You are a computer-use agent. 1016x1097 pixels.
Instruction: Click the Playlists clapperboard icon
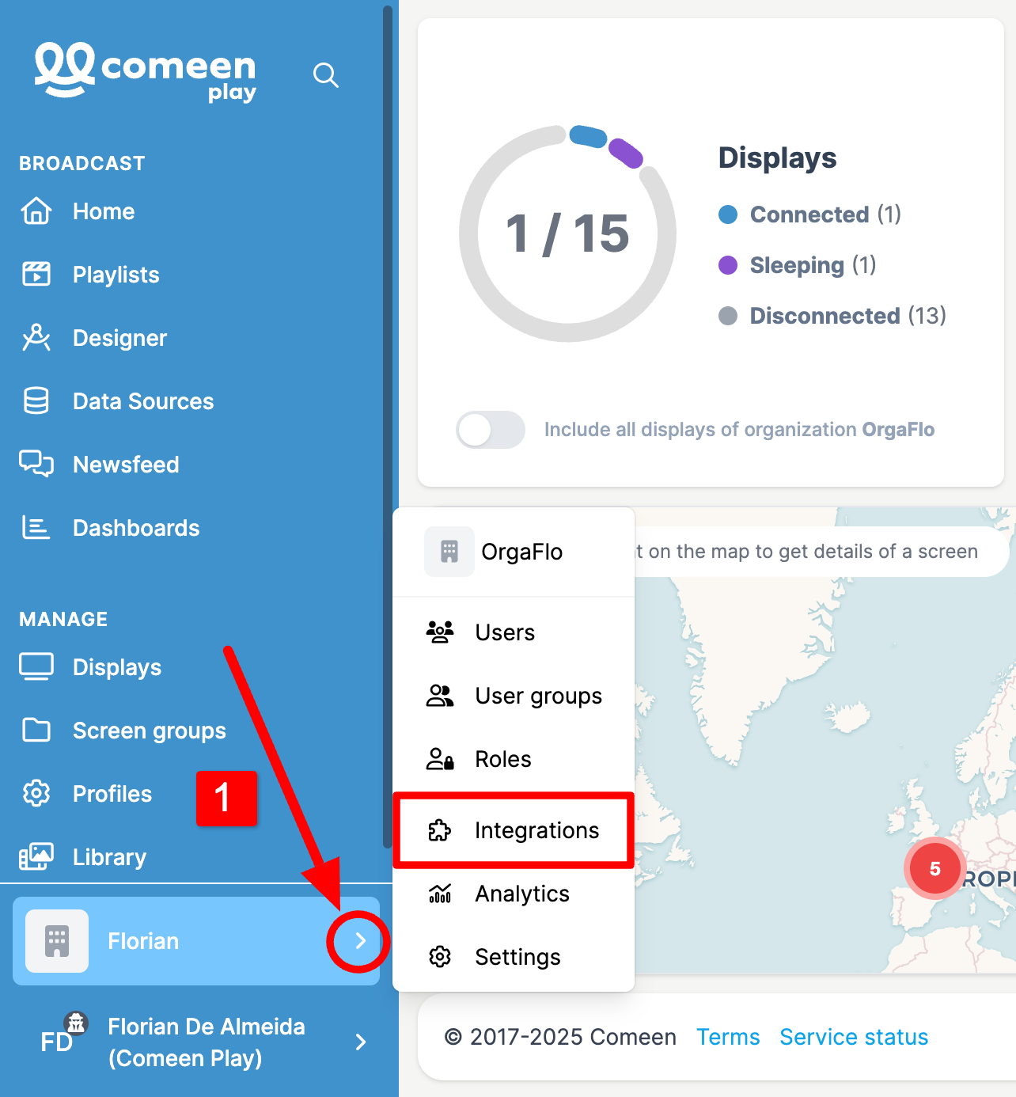point(36,275)
